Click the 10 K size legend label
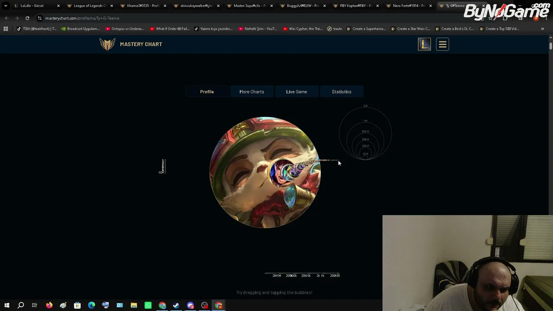 (x=365, y=154)
